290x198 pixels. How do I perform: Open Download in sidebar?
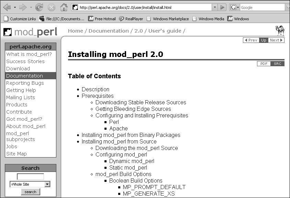[x=18, y=69]
